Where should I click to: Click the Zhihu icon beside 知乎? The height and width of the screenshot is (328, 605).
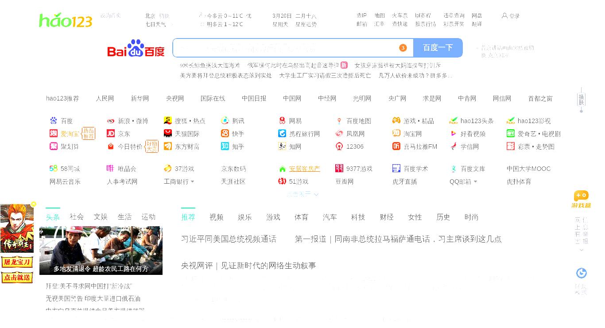tap(225, 146)
